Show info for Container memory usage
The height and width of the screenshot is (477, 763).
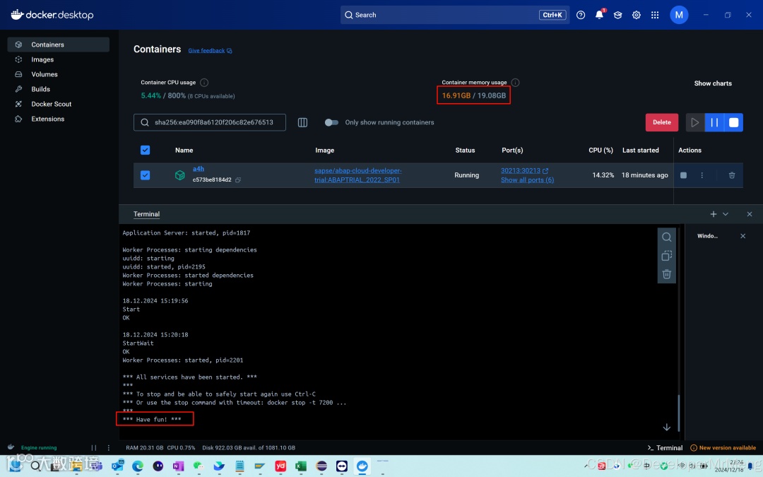point(515,82)
